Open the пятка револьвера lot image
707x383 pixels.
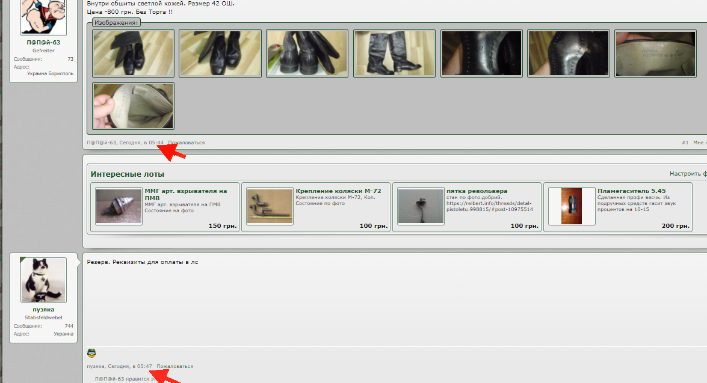(421, 206)
